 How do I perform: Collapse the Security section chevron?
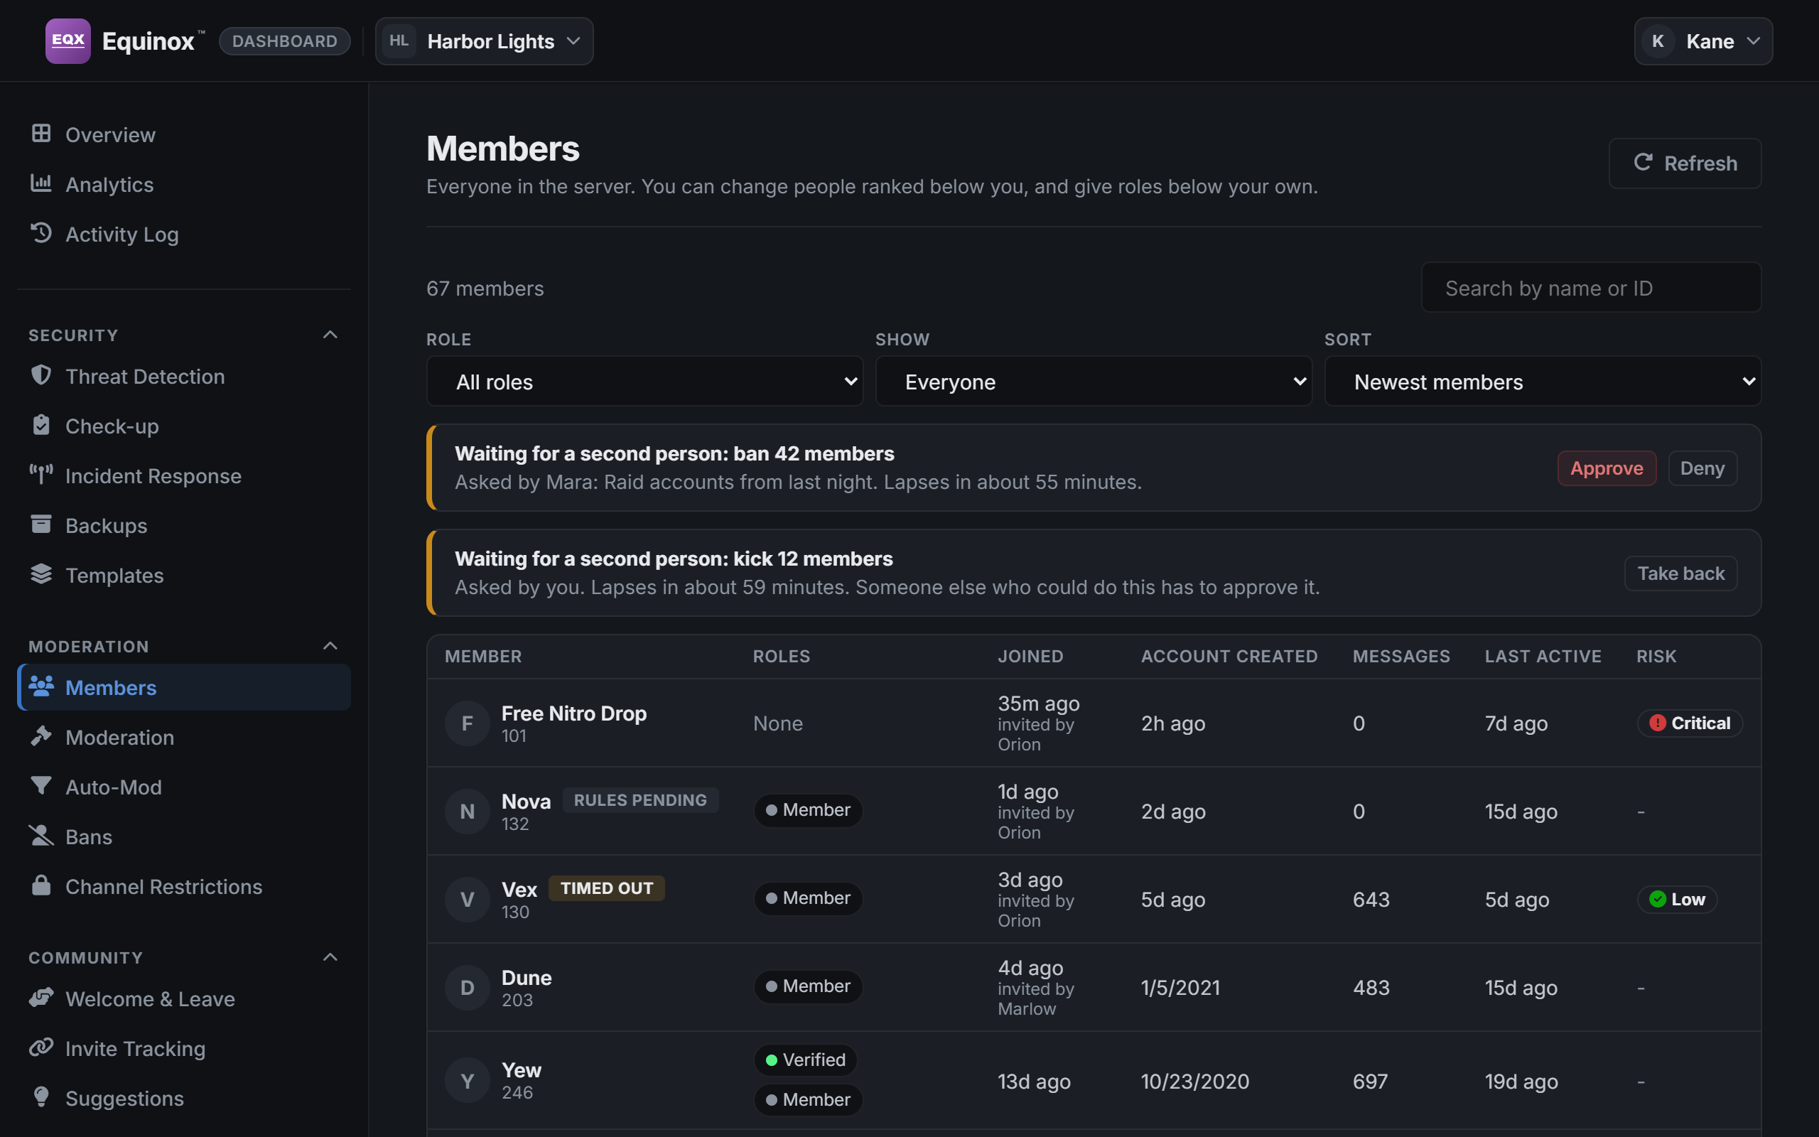330,335
